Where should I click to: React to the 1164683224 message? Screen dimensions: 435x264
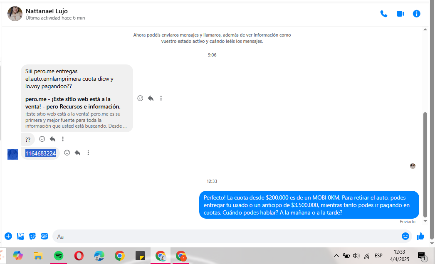click(67, 153)
